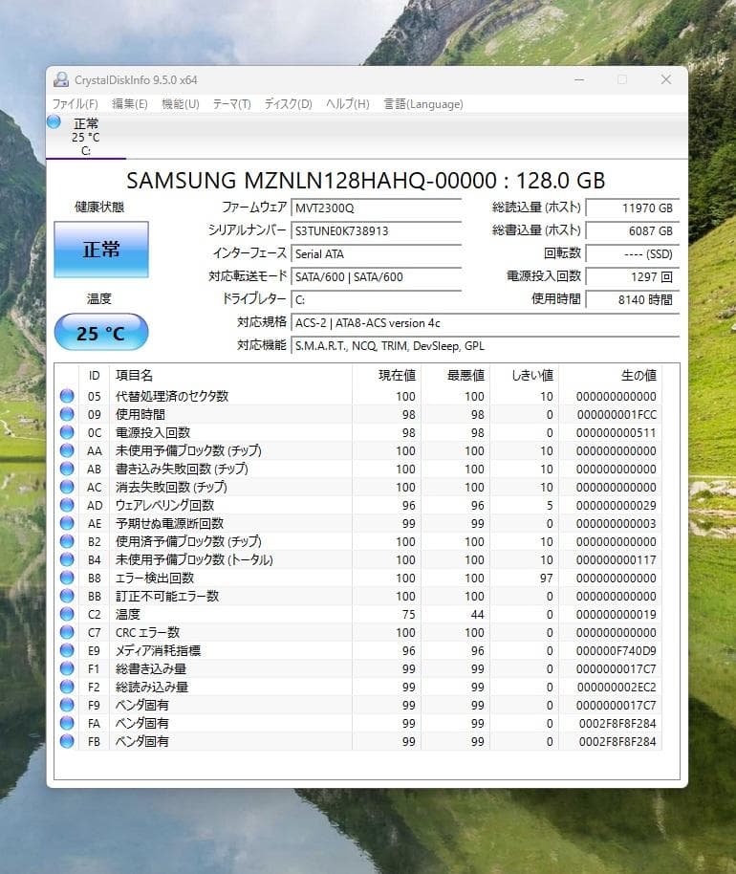Click the threshold value 97 in row B8

point(547,578)
